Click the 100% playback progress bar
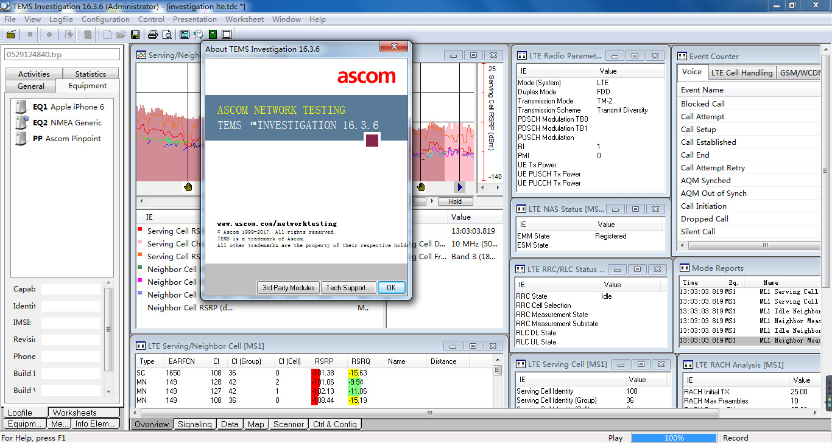Image resolution: width=832 pixels, height=443 pixels. tap(674, 438)
